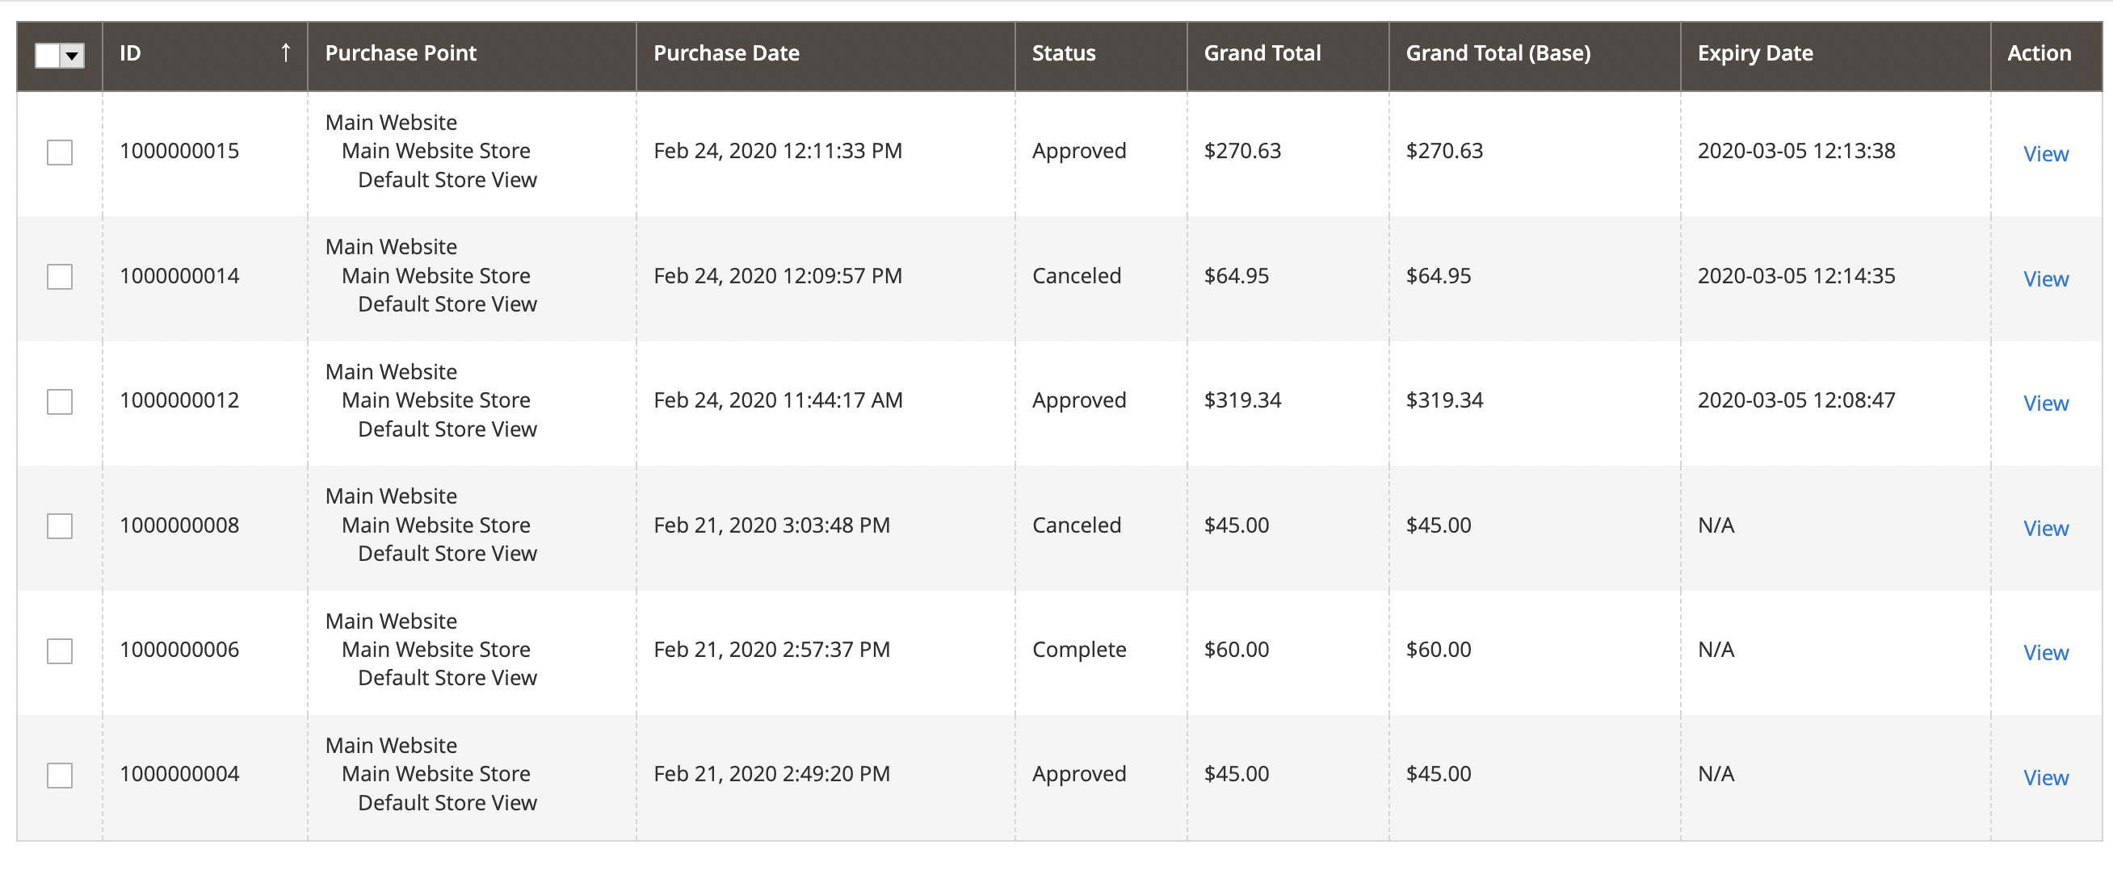The height and width of the screenshot is (870, 2113).
Task: Mark the checkbox for order 1000000006
Action: coord(60,651)
